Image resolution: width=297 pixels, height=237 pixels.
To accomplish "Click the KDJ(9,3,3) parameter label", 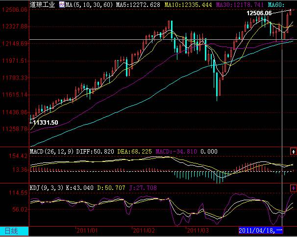I will (47, 188).
